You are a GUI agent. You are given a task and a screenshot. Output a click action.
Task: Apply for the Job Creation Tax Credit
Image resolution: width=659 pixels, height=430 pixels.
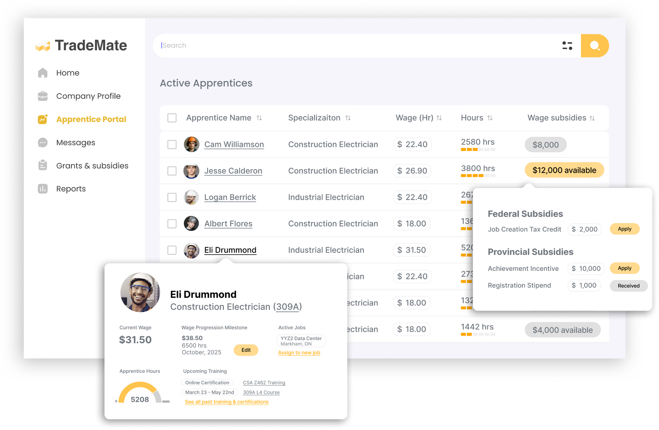pyautogui.click(x=624, y=229)
